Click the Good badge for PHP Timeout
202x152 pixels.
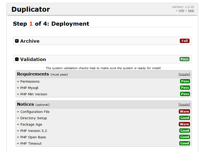185,143
